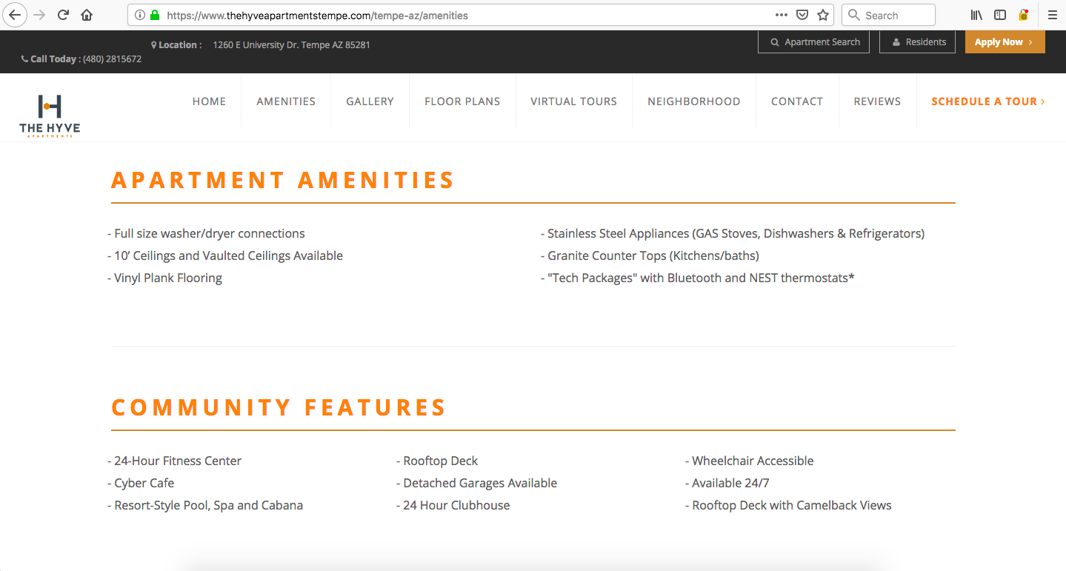The width and height of the screenshot is (1066, 571).
Task: Click the green secure padlock icon
Action: tap(155, 15)
